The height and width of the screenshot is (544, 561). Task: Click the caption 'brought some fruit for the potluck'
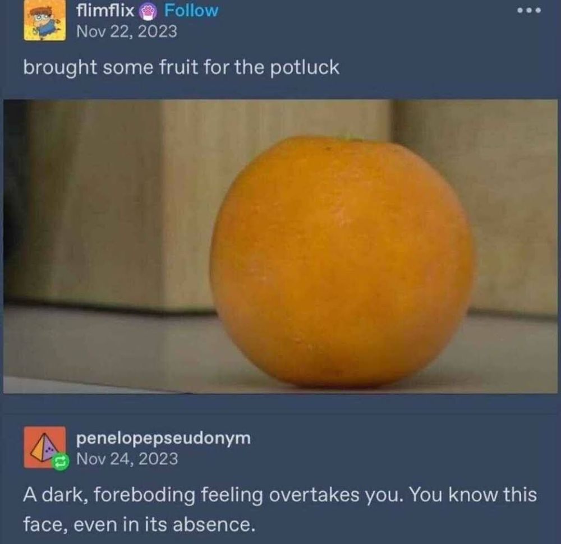tap(181, 68)
